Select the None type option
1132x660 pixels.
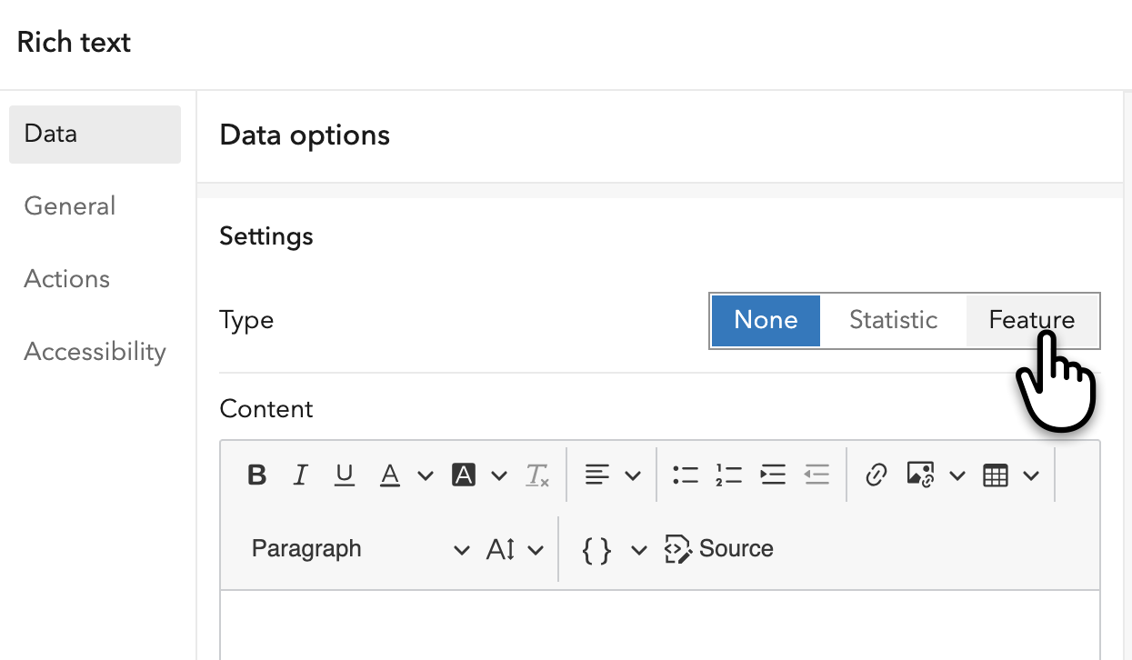tap(766, 320)
